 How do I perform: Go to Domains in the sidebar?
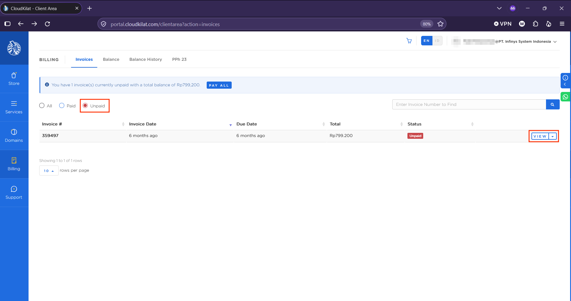click(x=14, y=136)
